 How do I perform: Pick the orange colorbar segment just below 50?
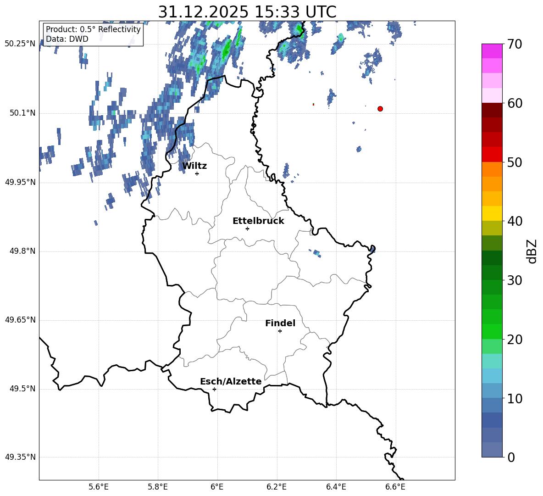tap(492, 169)
